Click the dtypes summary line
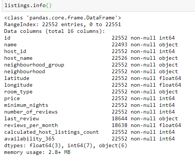 (66, 146)
